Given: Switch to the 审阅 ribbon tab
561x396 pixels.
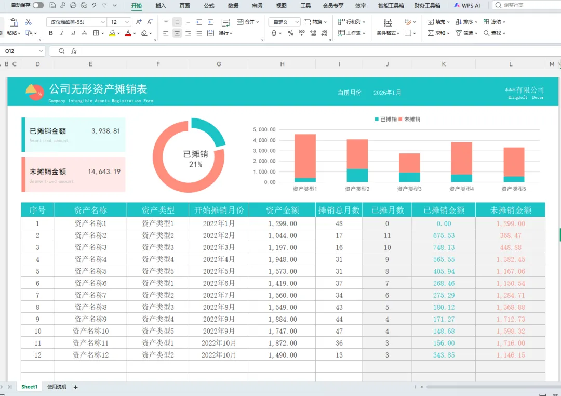Looking at the screenshot, I should click(257, 5).
